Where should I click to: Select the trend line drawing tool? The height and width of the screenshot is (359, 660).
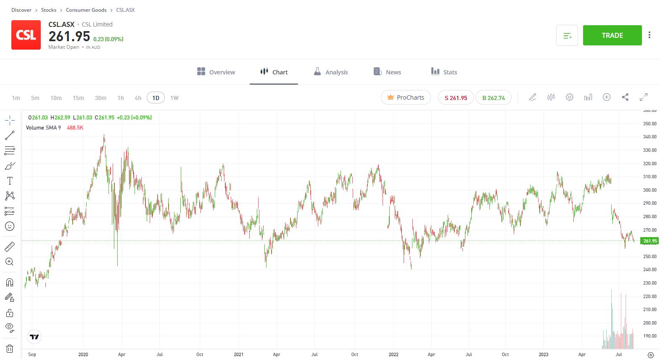point(10,135)
